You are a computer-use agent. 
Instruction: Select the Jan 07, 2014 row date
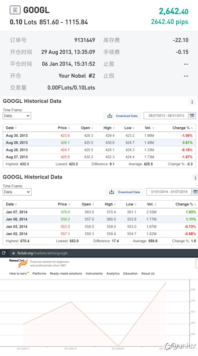click(x=17, y=212)
